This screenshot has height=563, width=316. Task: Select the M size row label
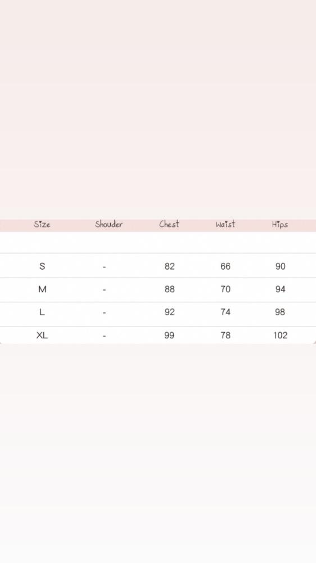(42, 289)
